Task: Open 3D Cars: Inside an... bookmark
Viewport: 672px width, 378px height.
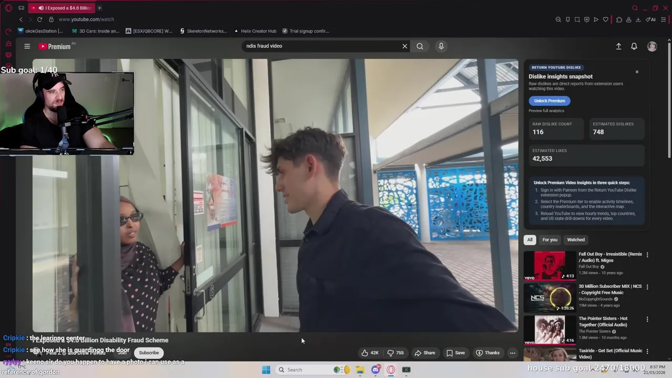Action: coord(96,31)
